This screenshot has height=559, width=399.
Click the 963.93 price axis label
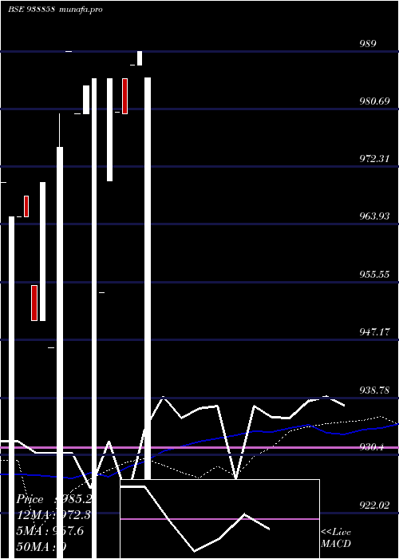tap(374, 216)
